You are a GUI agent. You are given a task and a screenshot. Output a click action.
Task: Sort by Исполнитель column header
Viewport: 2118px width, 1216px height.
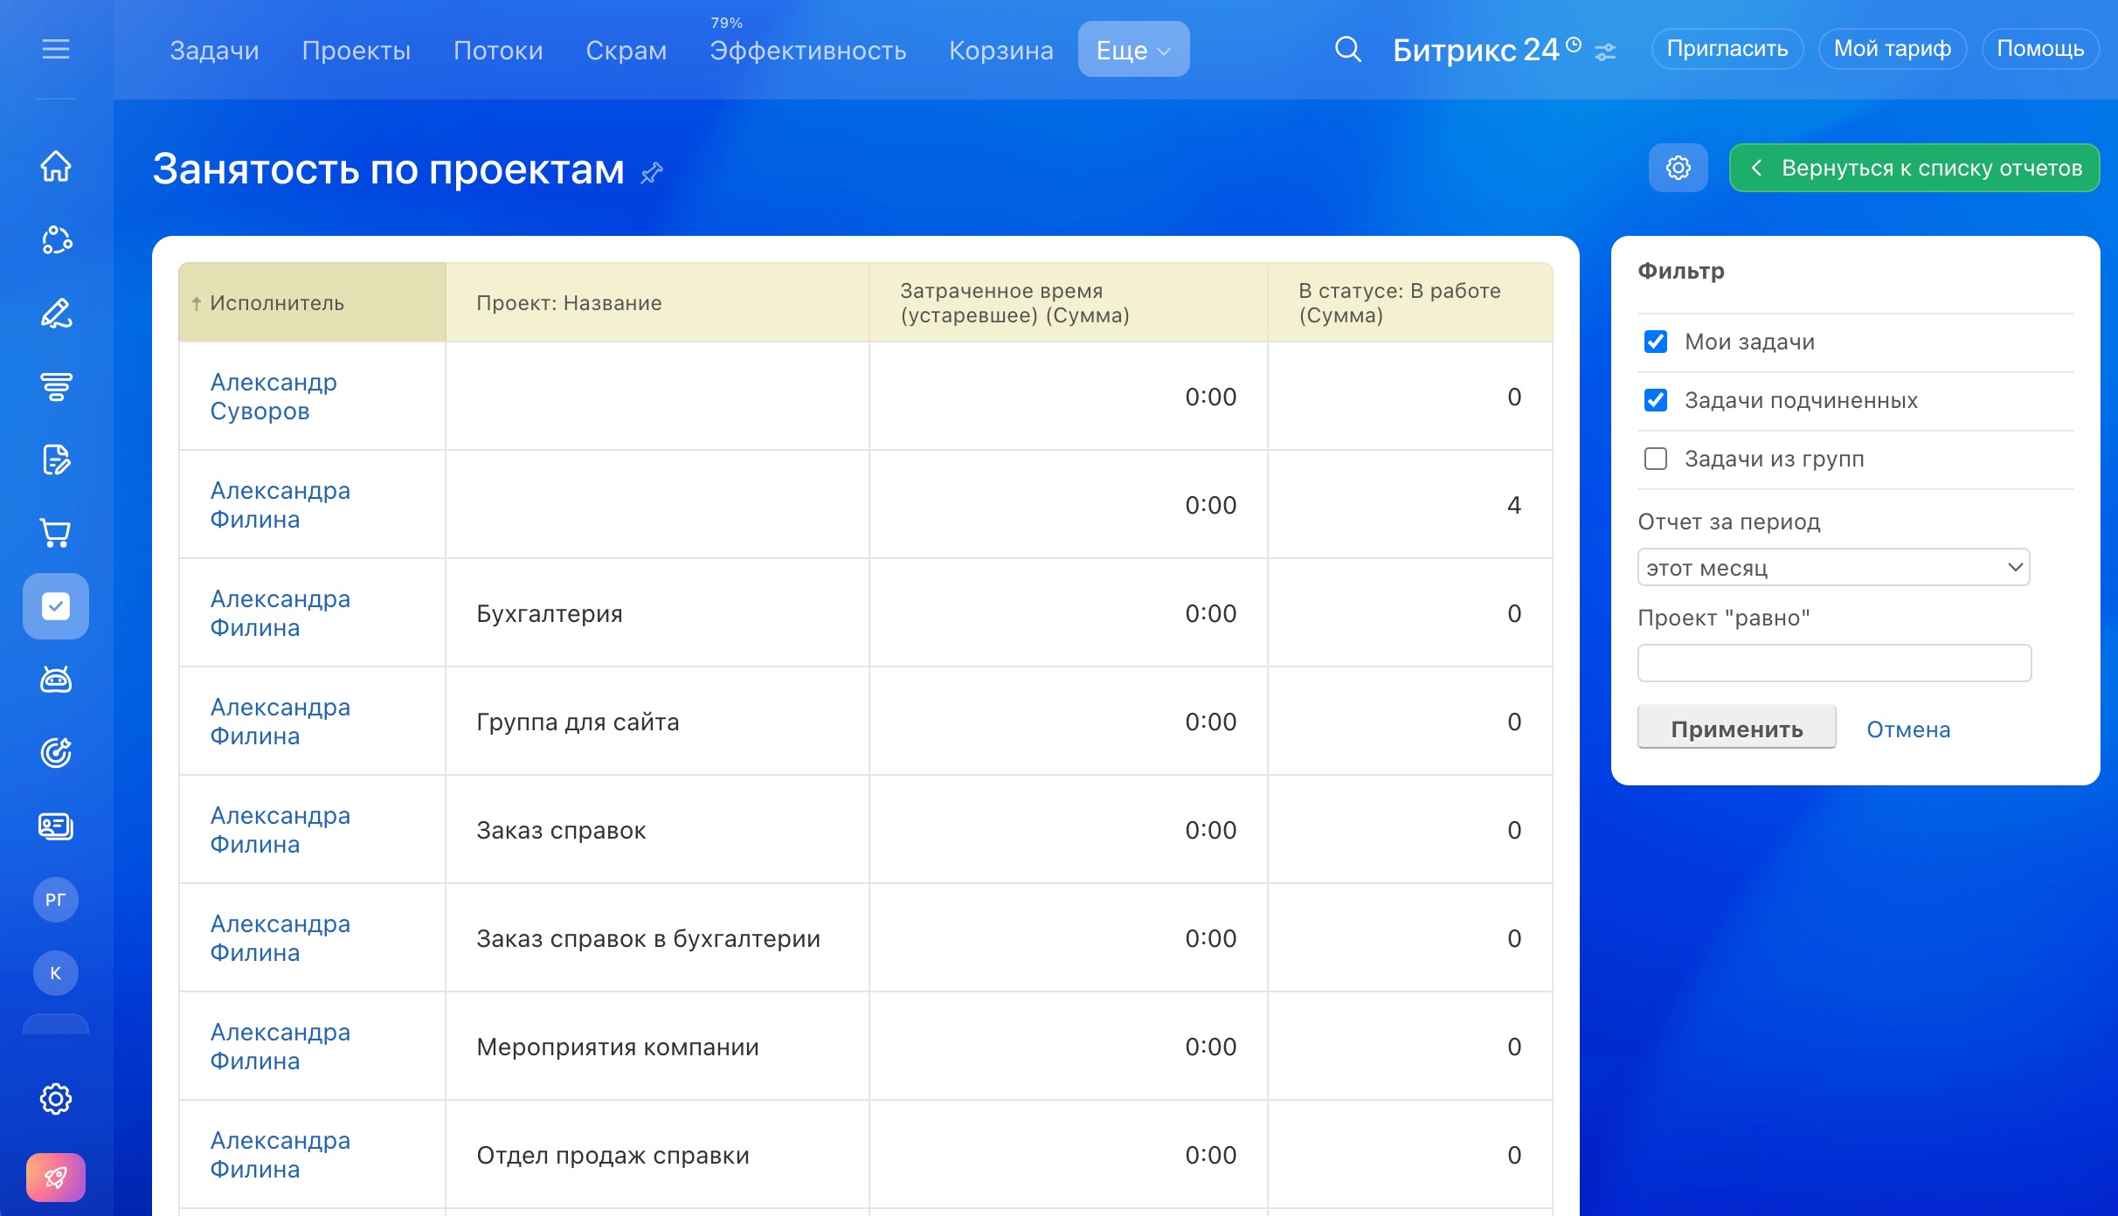pyautogui.click(x=312, y=302)
